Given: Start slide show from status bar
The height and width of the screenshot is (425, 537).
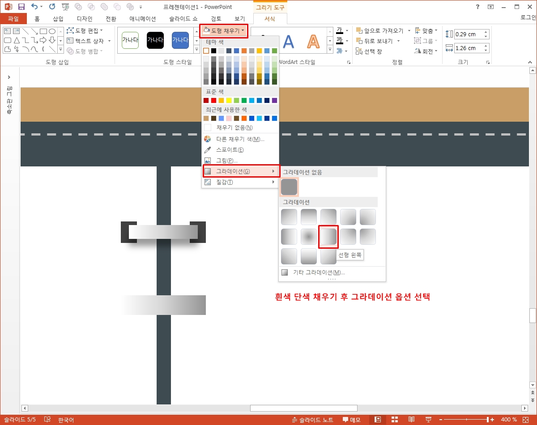Looking at the screenshot, I should pos(428,420).
